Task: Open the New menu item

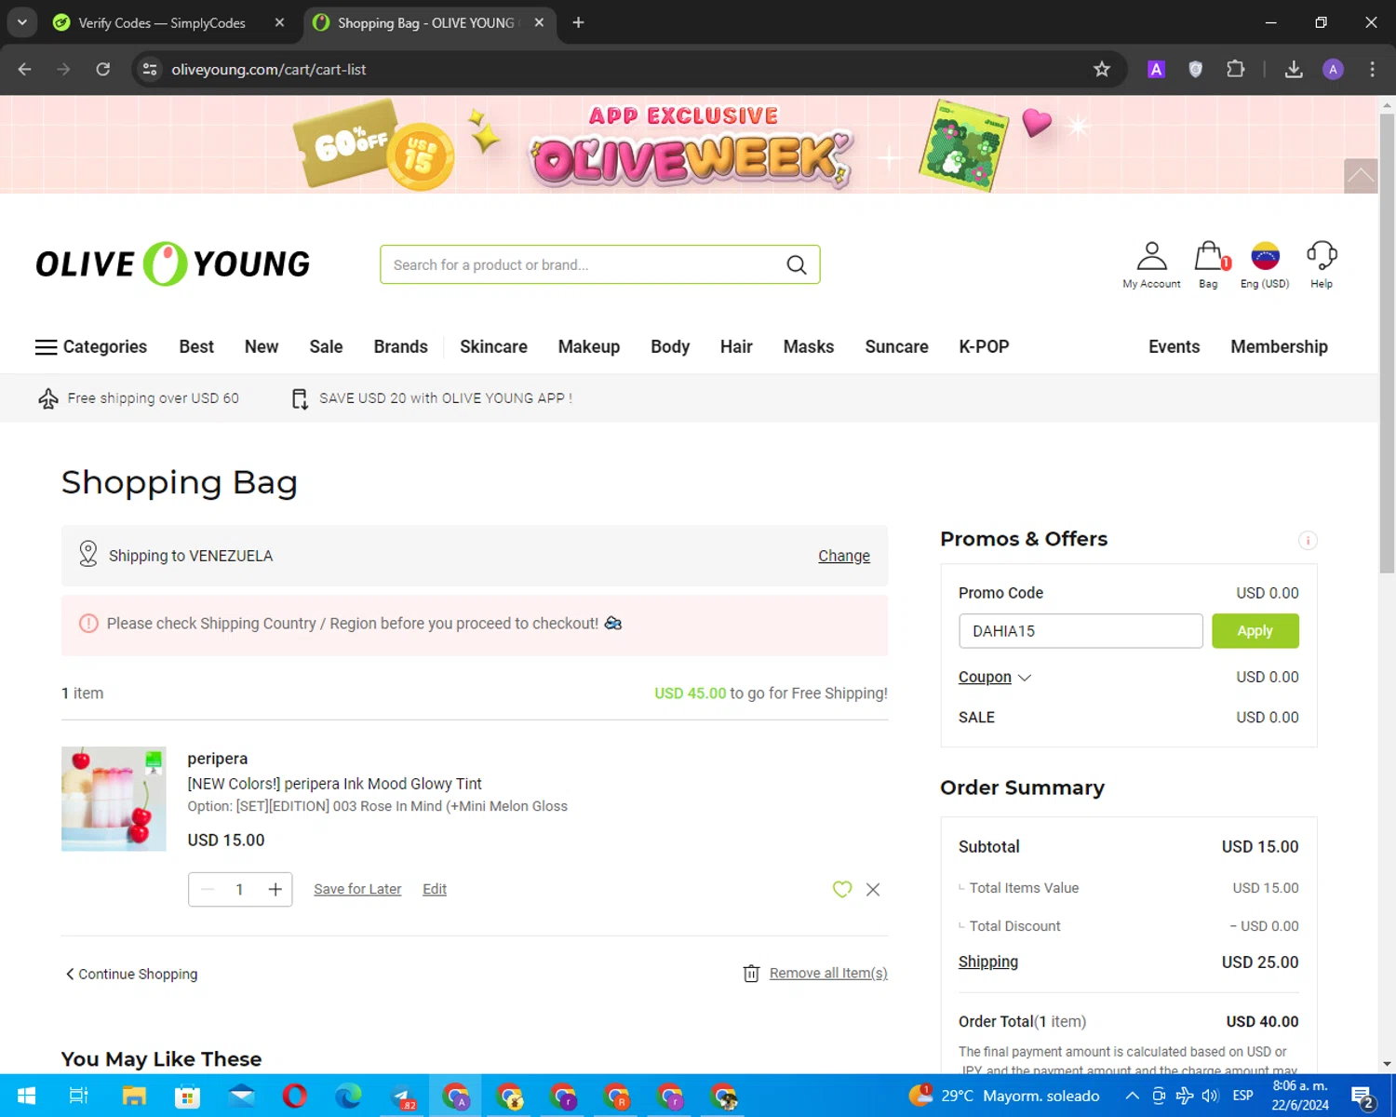Action: 262,347
